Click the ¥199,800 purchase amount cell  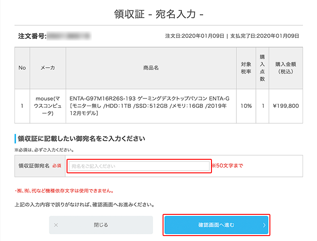tap(286, 106)
